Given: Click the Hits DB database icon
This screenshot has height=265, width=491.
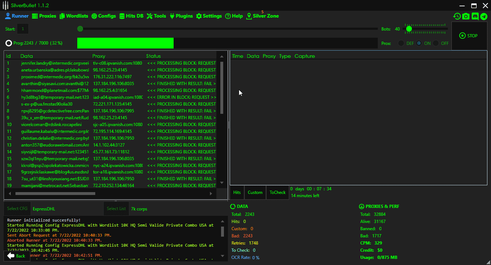Looking at the screenshot, I should coord(122,16).
